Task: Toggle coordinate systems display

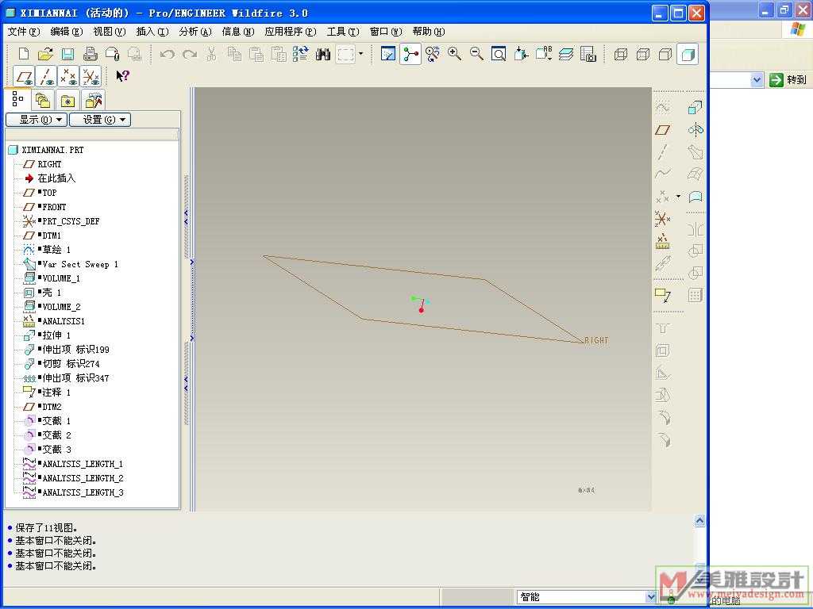Action: click(x=91, y=76)
